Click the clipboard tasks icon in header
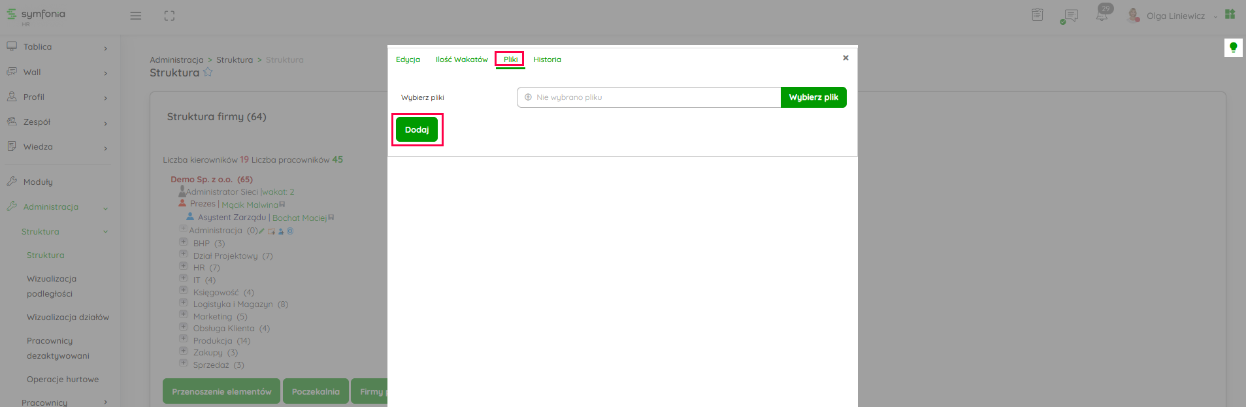The image size is (1246, 407). click(1037, 15)
